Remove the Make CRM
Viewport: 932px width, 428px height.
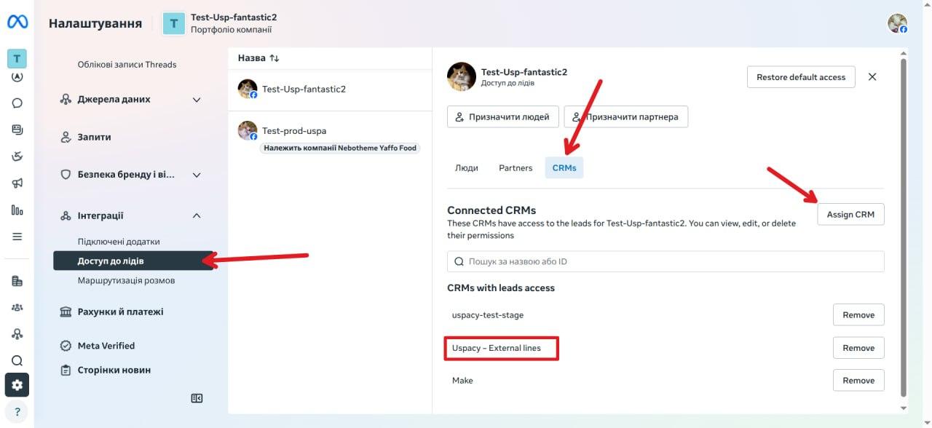pyautogui.click(x=858, y=381)
